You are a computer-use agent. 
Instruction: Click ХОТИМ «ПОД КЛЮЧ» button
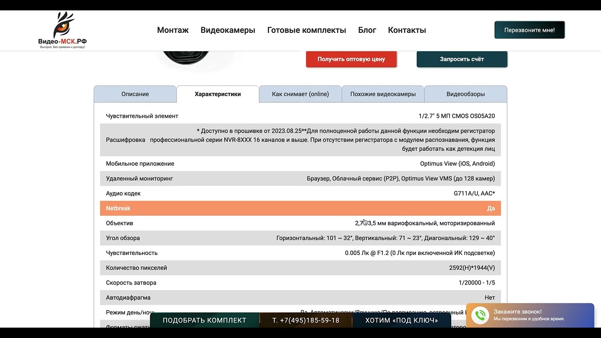tap(402, 320)
